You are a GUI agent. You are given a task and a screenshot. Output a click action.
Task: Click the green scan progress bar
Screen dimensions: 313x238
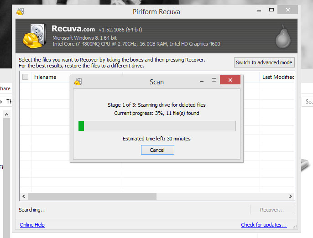[157, 126]
